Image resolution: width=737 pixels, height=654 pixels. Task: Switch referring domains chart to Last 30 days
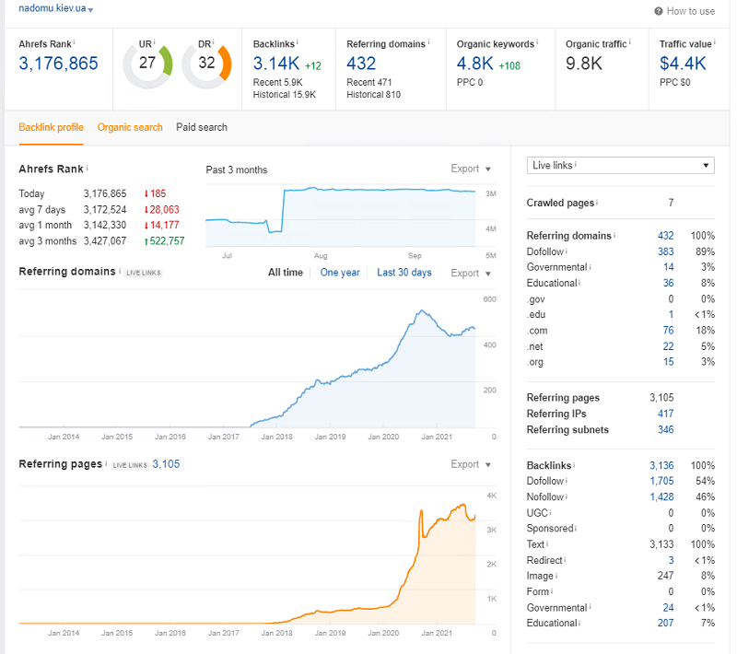404,273
